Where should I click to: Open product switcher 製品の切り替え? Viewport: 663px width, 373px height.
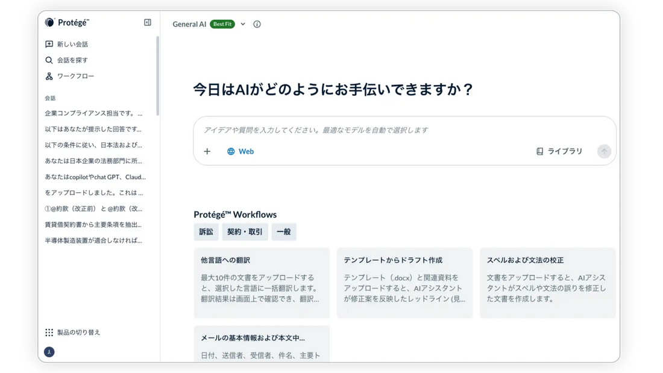click(x=73, y=333)
